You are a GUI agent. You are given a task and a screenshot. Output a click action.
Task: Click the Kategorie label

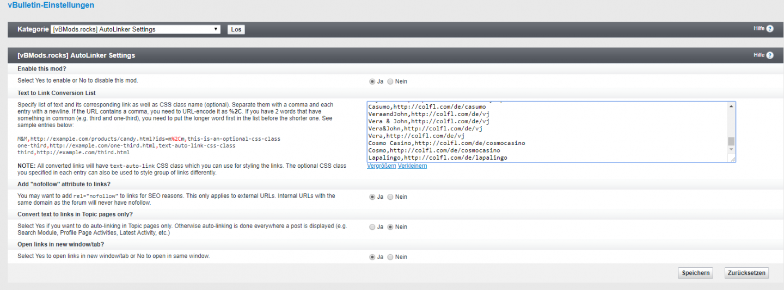click(x=33, y=29)
